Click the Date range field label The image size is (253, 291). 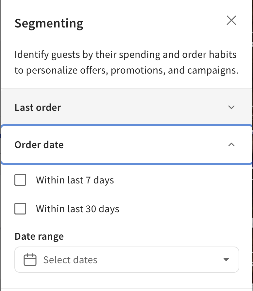point(39,236)
